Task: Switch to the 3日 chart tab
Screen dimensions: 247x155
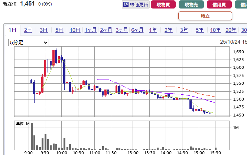Action: tap(43, 30)
